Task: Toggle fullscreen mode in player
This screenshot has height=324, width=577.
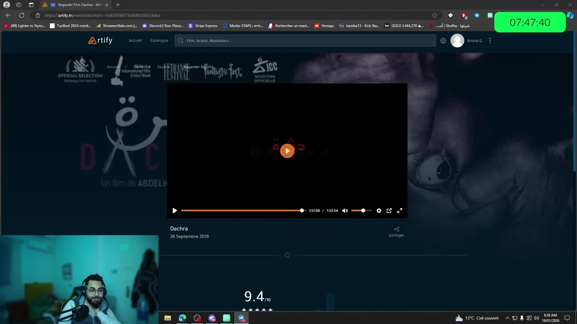Action: click(x=399, y=211)
